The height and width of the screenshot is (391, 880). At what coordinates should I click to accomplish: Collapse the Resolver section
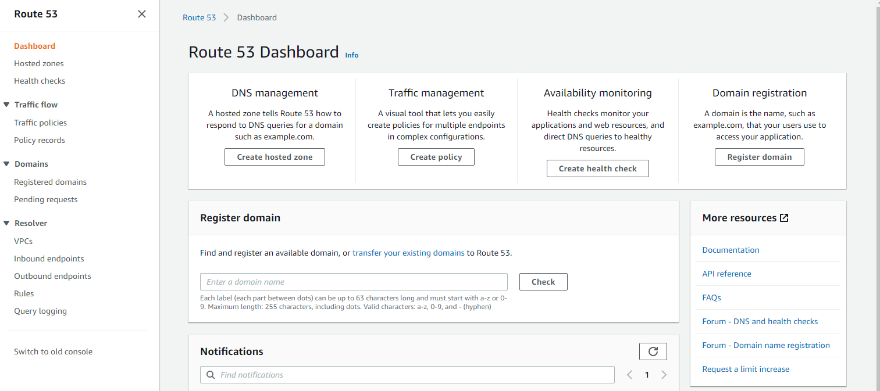tap(7, 223)
